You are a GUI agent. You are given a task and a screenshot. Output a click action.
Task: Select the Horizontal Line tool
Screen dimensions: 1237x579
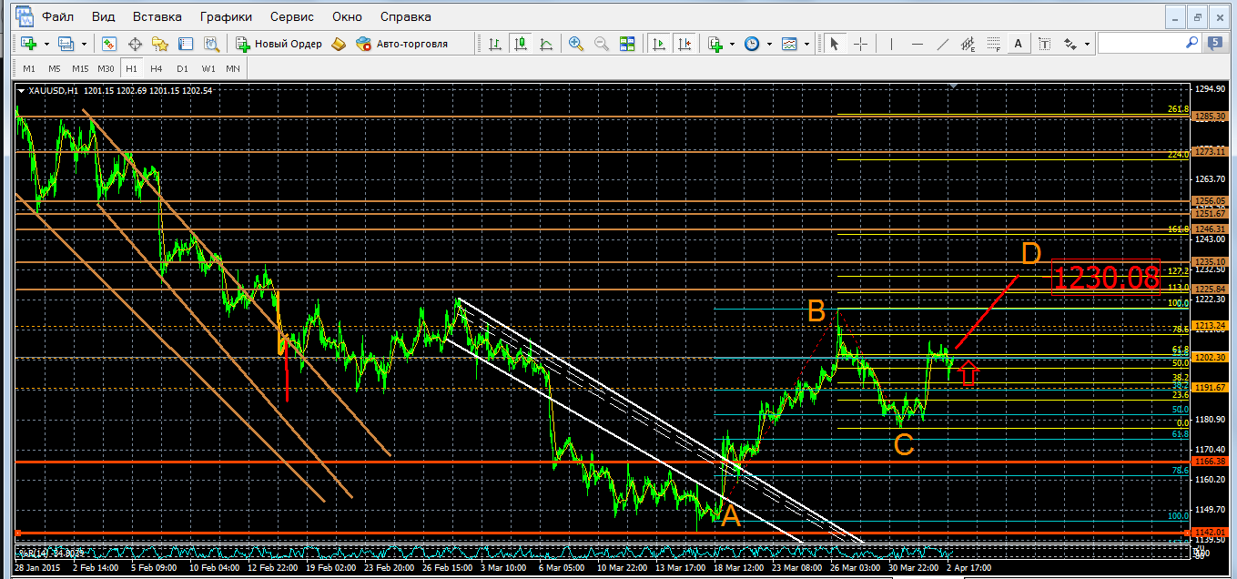point(917,44)
